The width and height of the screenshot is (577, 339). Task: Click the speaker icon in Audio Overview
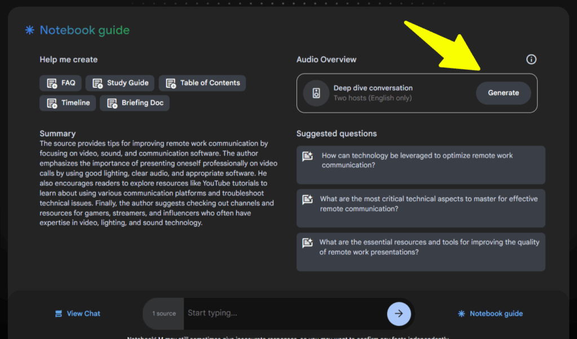pos(316,93)
